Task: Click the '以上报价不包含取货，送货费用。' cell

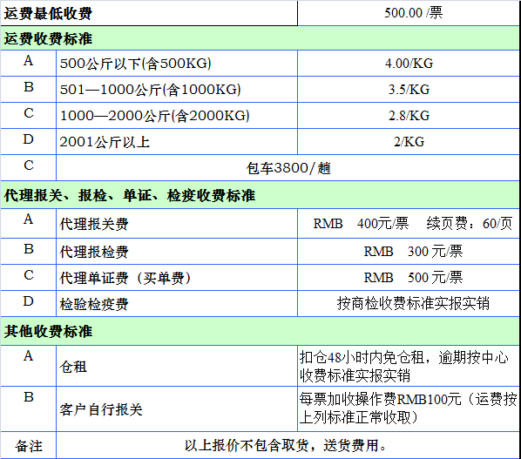Action: click(x=288, y=446)
